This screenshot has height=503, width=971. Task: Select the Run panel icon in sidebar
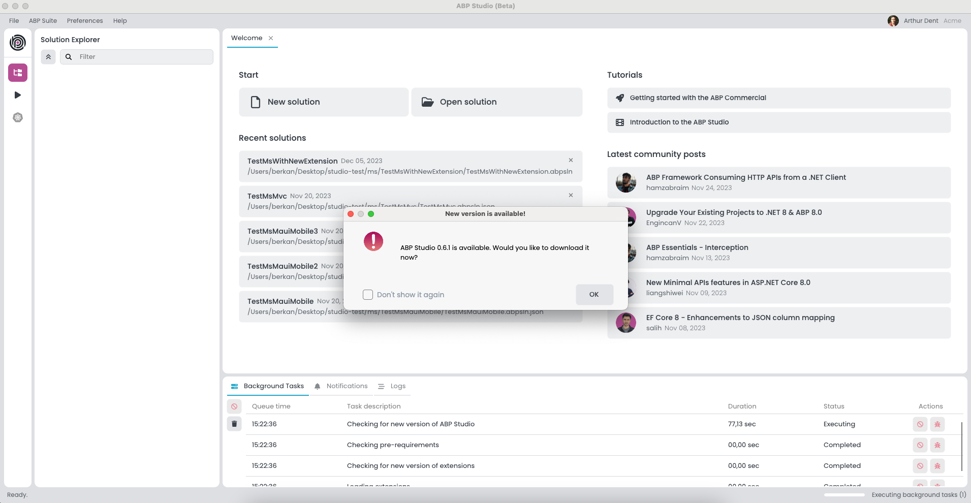point(17,95)
